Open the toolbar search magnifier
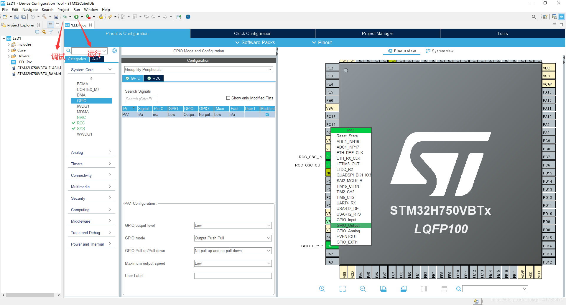 coord(534,17)
